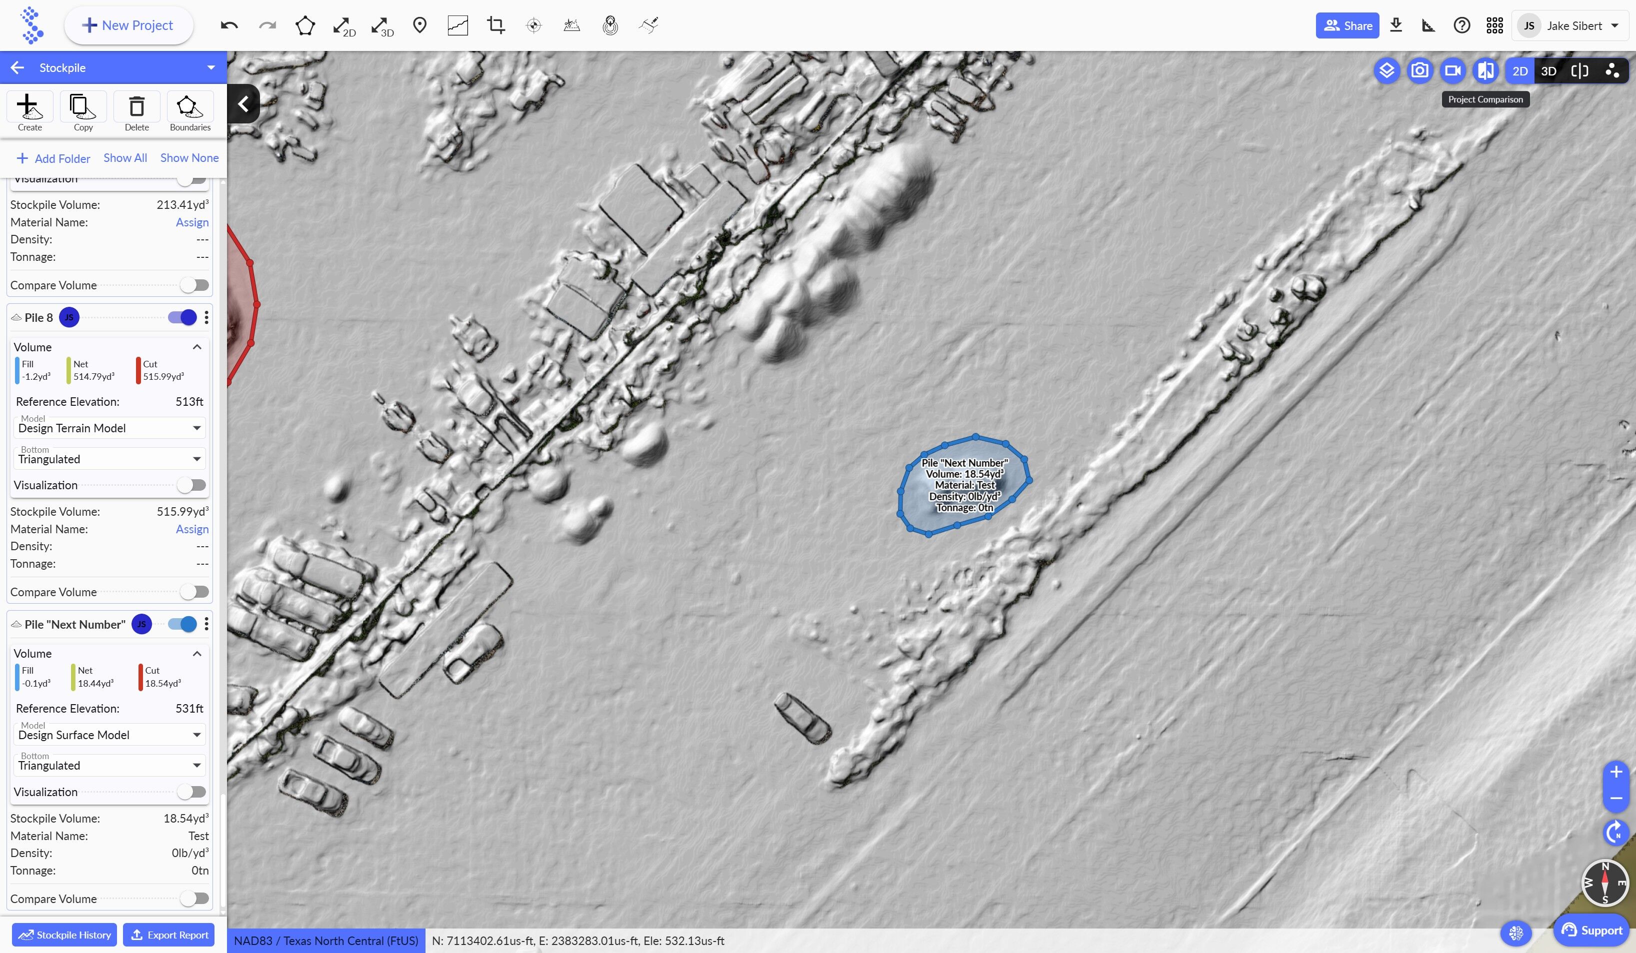Open the apps grid menu icon

(x=1494, y=25)
